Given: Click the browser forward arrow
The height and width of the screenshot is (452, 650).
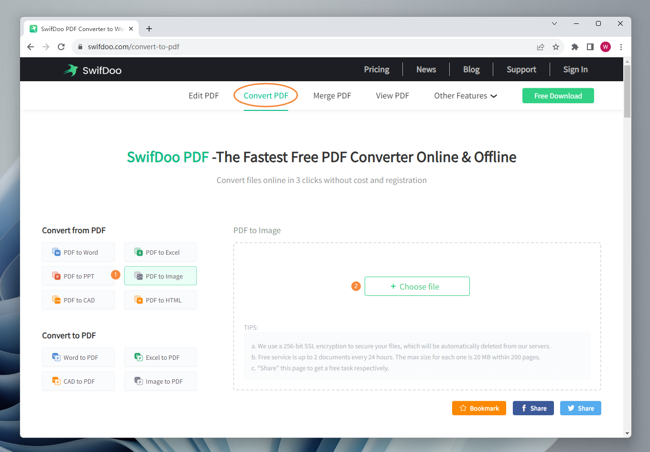Looking at the screenshot, I should coord(46,47).
